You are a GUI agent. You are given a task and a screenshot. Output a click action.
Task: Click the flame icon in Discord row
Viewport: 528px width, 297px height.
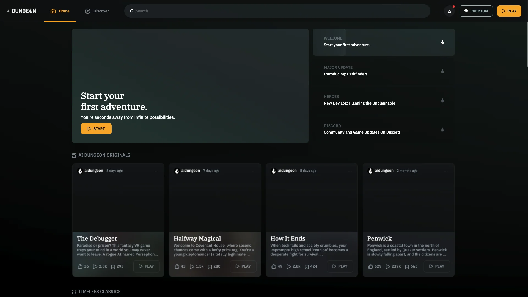442,130
